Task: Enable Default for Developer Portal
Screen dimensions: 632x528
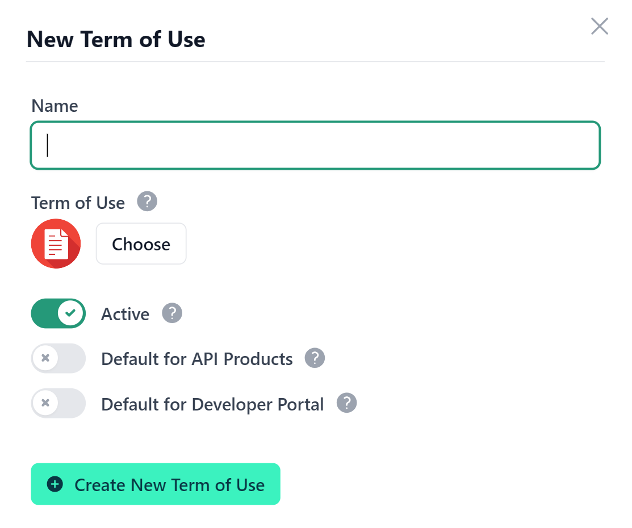Action: (x=58, y=404)
